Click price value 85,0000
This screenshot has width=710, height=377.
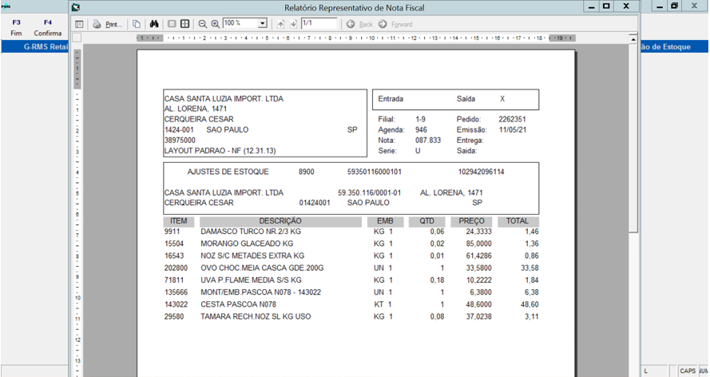478,244
